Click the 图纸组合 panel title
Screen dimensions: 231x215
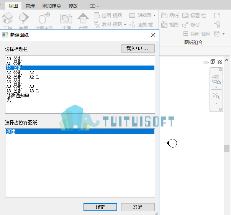tap(193, 43)
